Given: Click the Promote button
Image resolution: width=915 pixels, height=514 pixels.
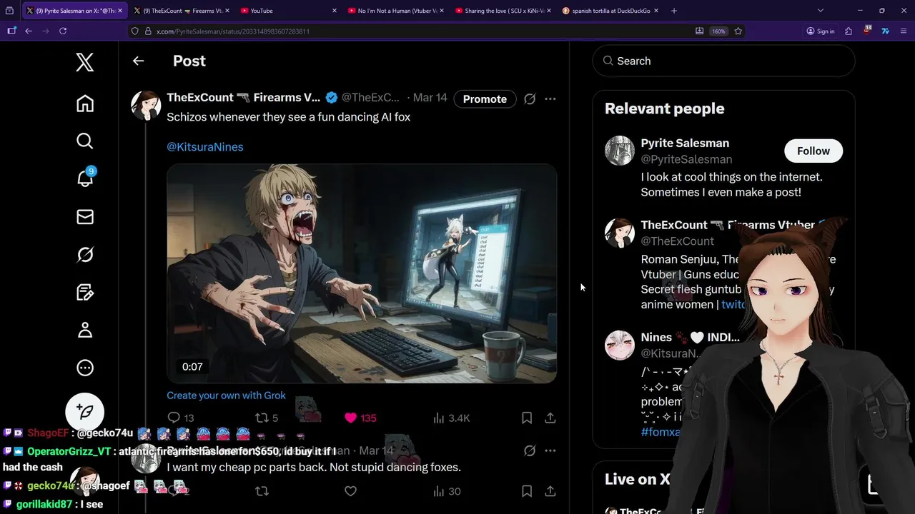Looking at the screenshot, I should point(485,99).
